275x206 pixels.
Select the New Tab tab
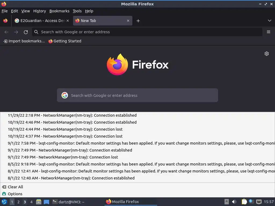click(103, 21)
